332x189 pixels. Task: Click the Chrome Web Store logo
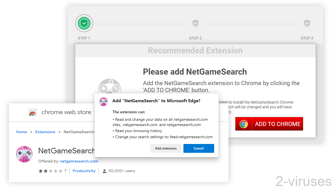33,112
